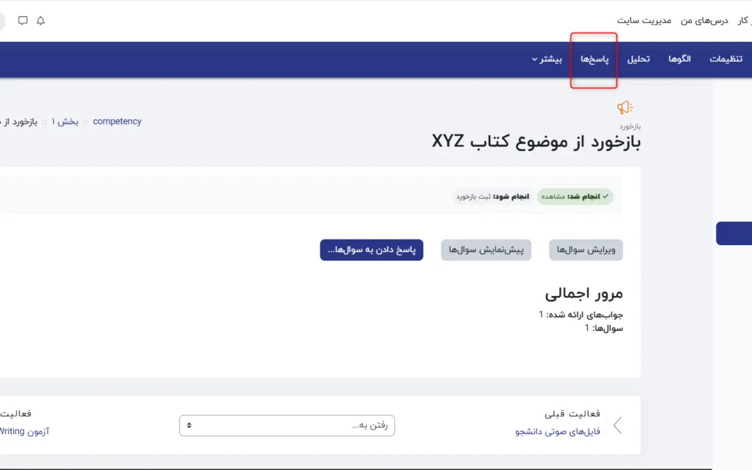The height and width of the screenshot is (470, 752).
Task: Open the 'تحلیل' tab
Action: tap(638, 59)
